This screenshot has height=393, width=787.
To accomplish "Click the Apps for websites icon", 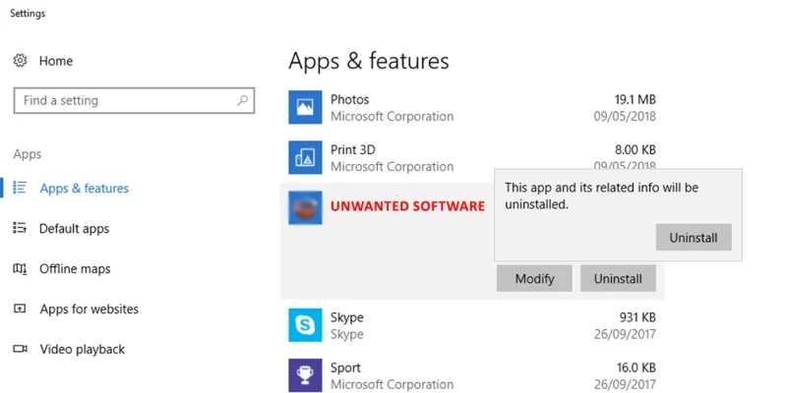I will point(20,309).
